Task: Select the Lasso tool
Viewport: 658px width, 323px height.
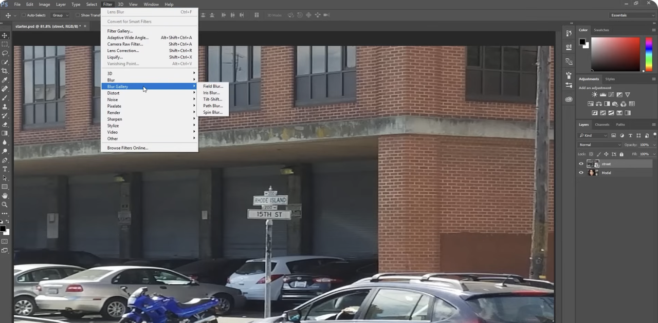Action: click(x=5, y=53)
